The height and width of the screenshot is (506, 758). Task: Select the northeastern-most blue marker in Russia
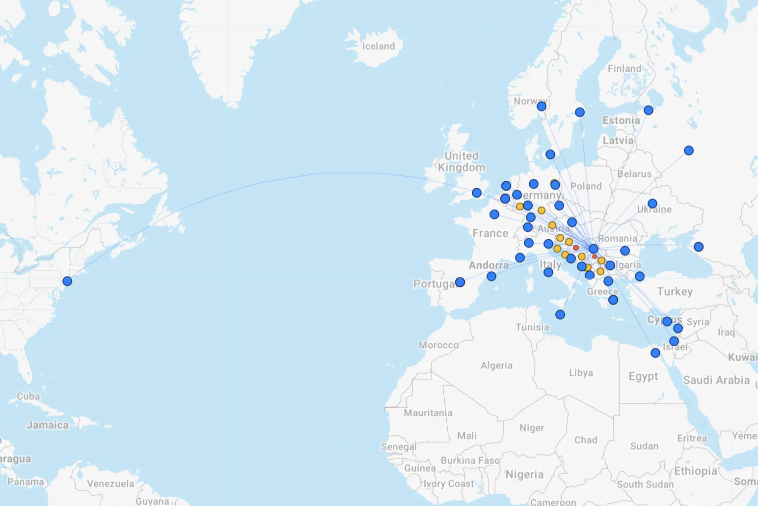[x=689, y=150]
